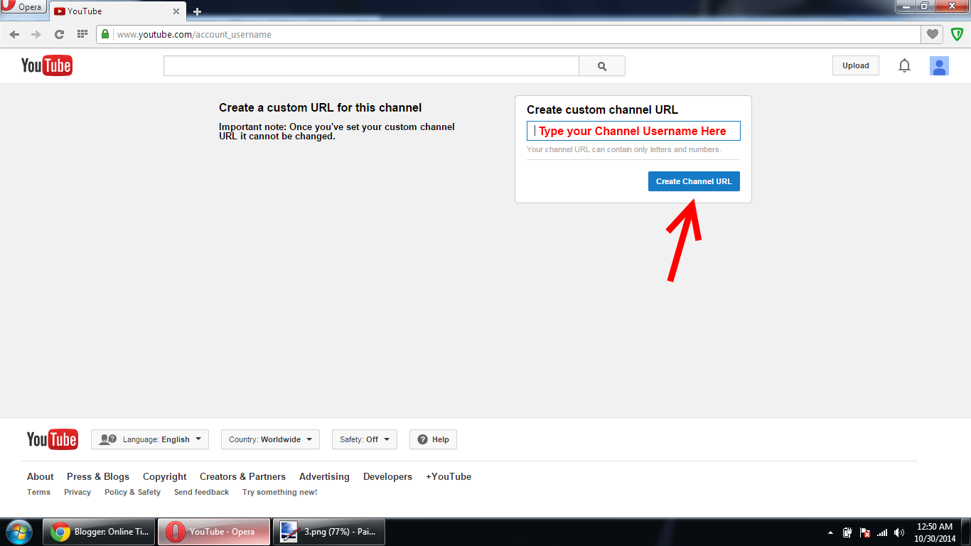Open the Terms link
This screenshot has width=971, height=546.
point(38,492)
